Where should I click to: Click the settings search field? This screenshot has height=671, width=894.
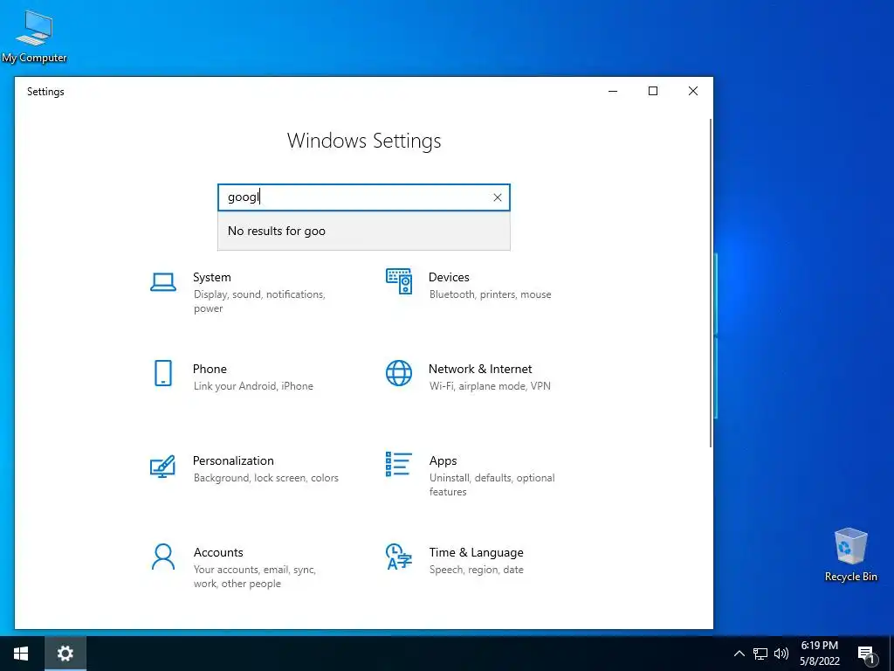click(x=364, y=197)
